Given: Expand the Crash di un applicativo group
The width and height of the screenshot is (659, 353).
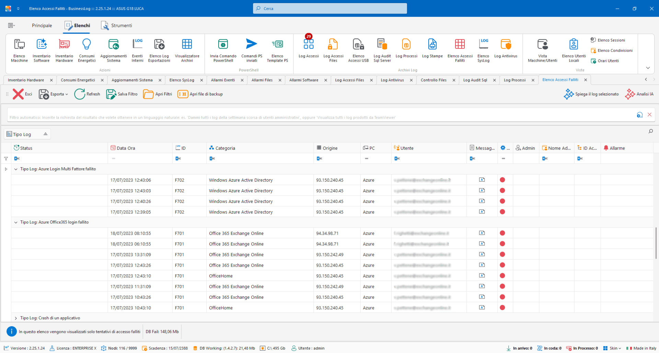Looking at the screenshot, I should pos(16,318).
